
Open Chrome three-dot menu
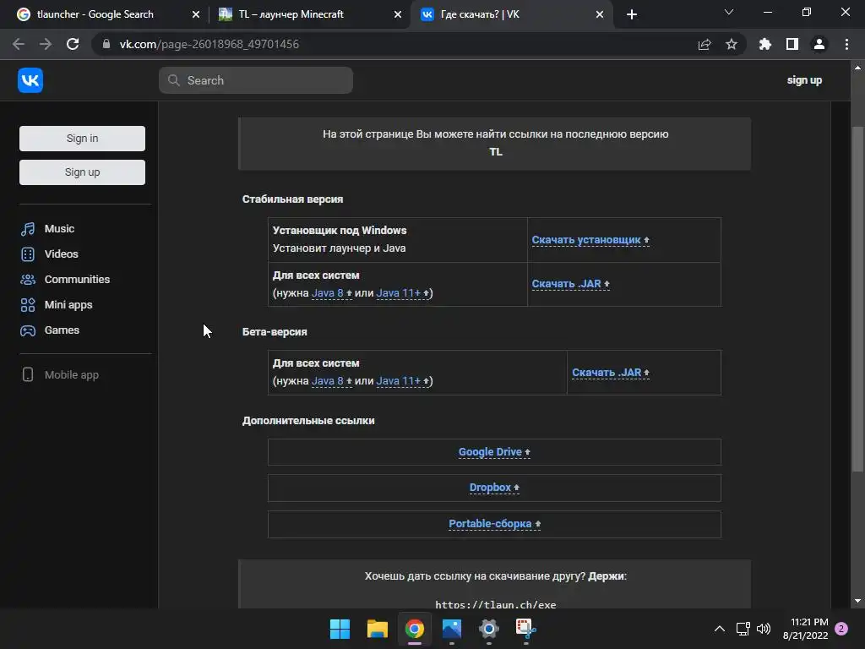[846, 44]
